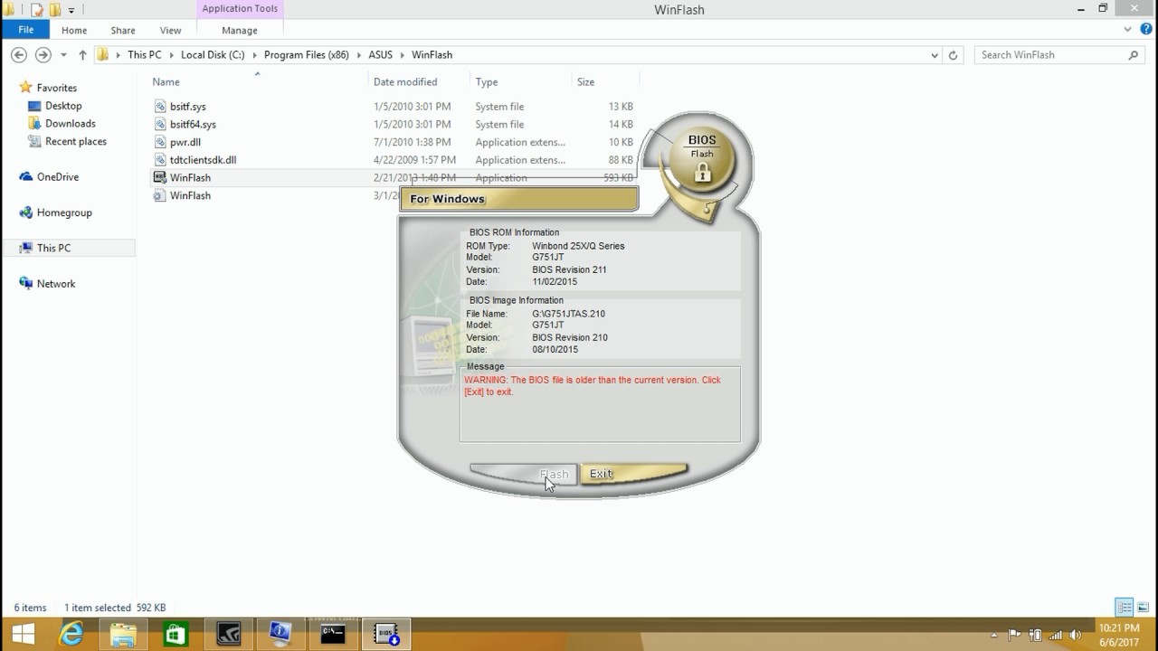The height and width of the screenshot is (651, 1158).
Task: Open the Command Prompt taskbar icon
Action: 333,635
